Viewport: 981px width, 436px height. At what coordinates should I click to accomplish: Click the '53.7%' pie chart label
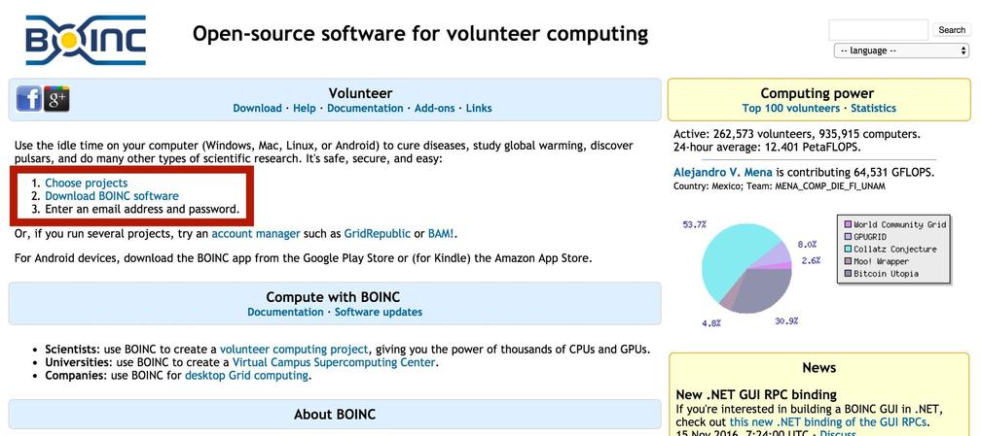695,224
